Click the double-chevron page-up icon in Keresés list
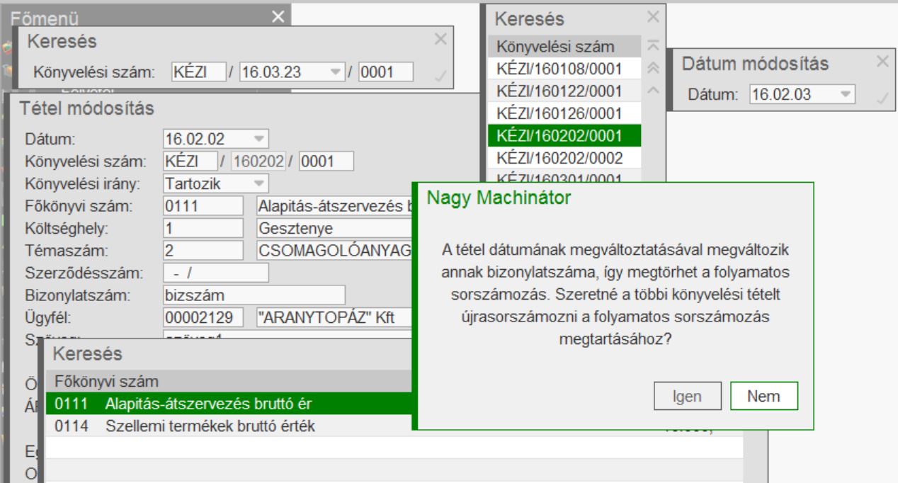 pyautogui.click(x=654, y=68)
